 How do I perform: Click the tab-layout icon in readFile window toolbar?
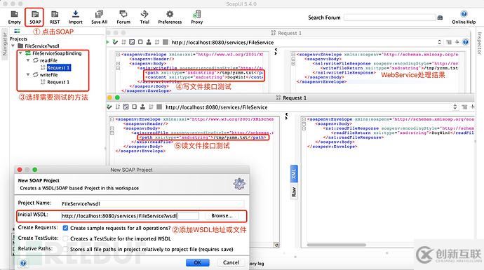(x=464, y=107)
